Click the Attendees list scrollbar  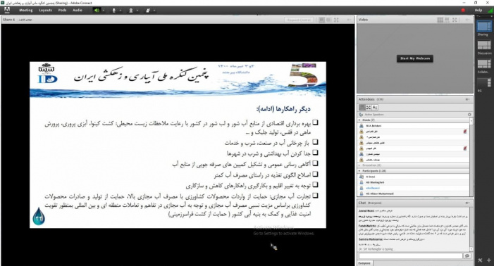[471, 157]
